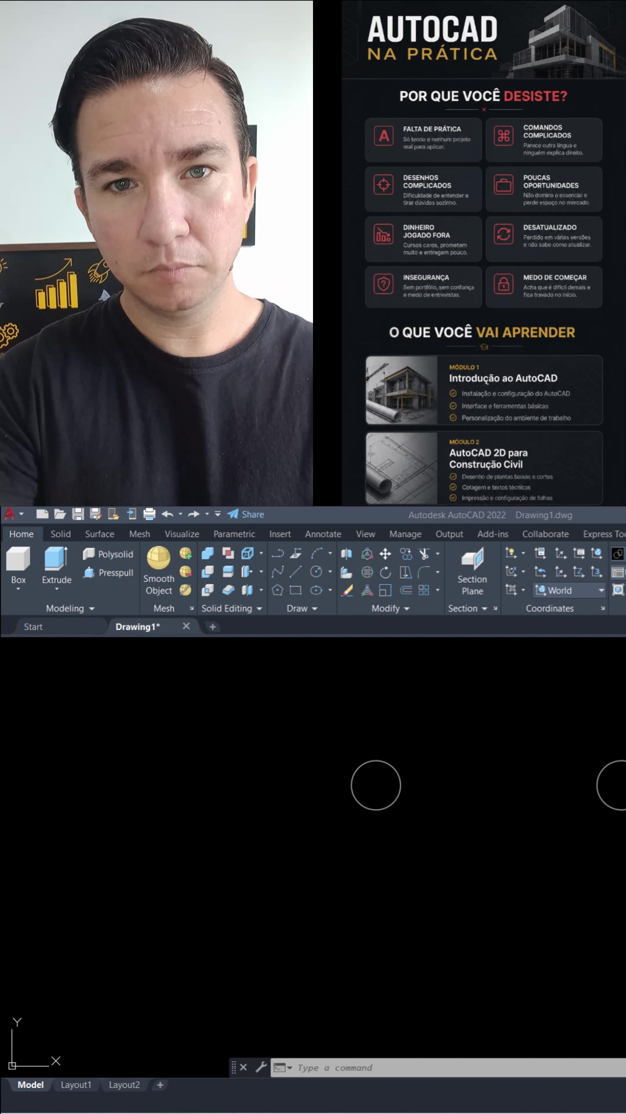Viewport: 626px width, 1114px height.
Task: Select the Rotate tool in Modify panel
Action: 385,572
